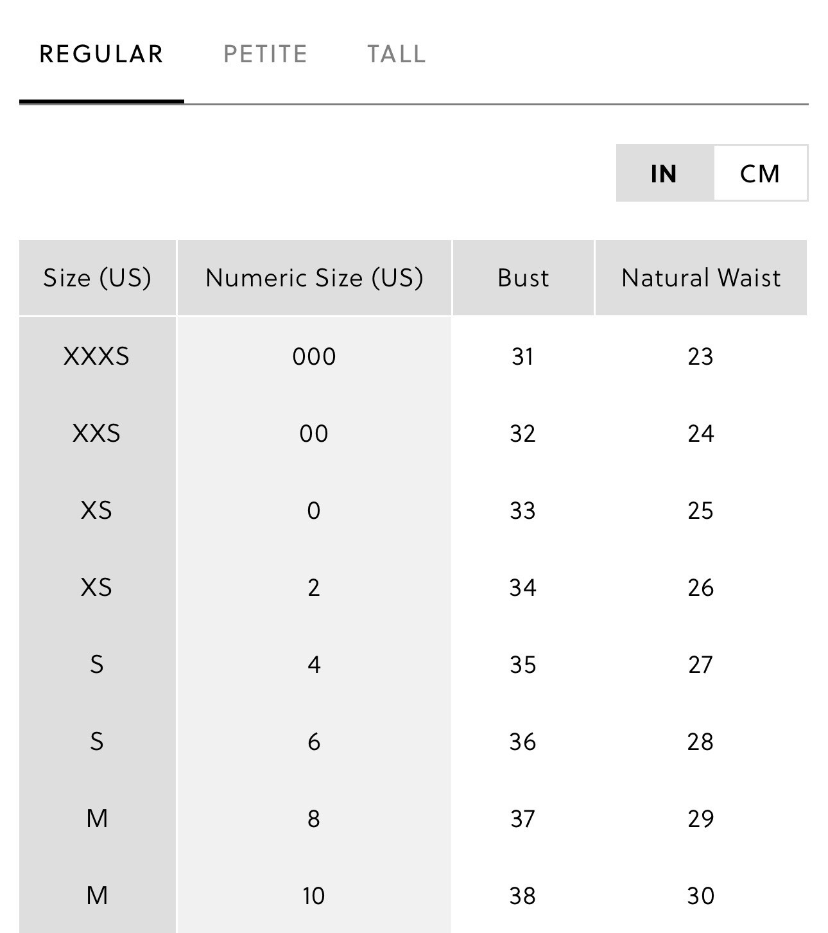Click the natural waist value 30
Screen dimensions: 828x933
[x=701, y=896]
